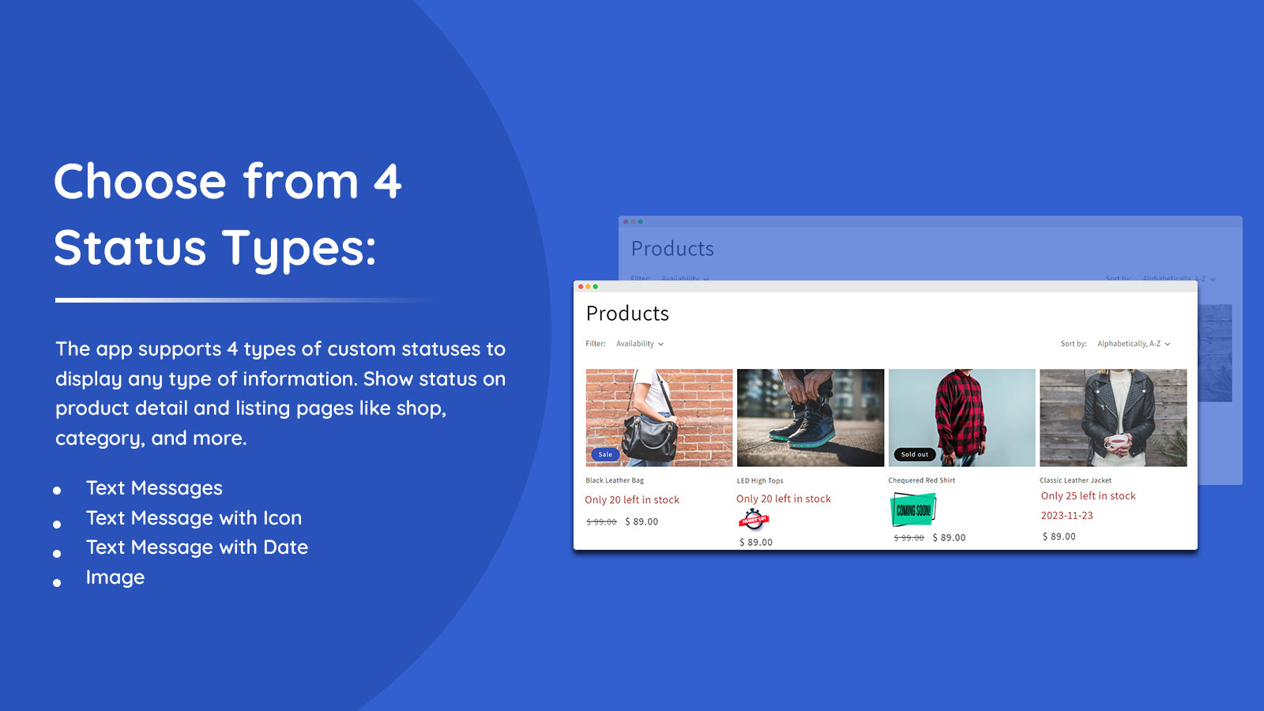
Task: Click the Filter label on the Products page
Action: pos(593,344)
